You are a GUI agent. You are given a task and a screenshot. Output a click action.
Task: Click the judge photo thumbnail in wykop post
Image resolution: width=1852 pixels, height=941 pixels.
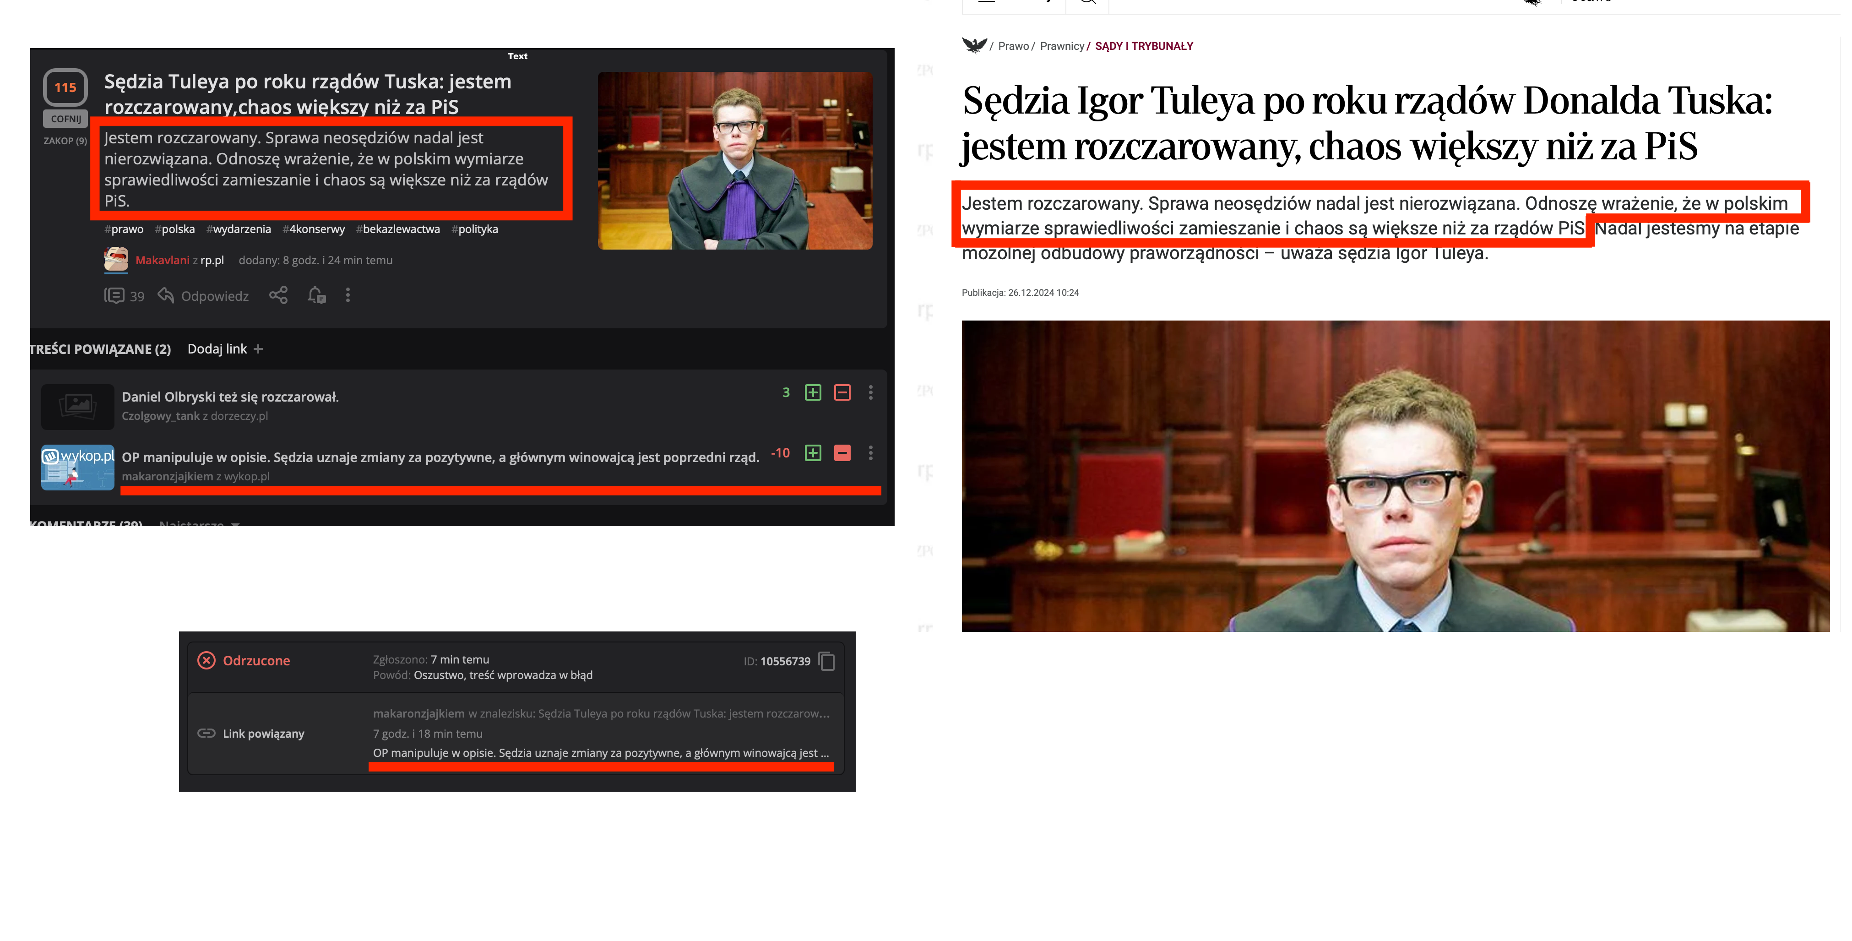pos(735,160)
